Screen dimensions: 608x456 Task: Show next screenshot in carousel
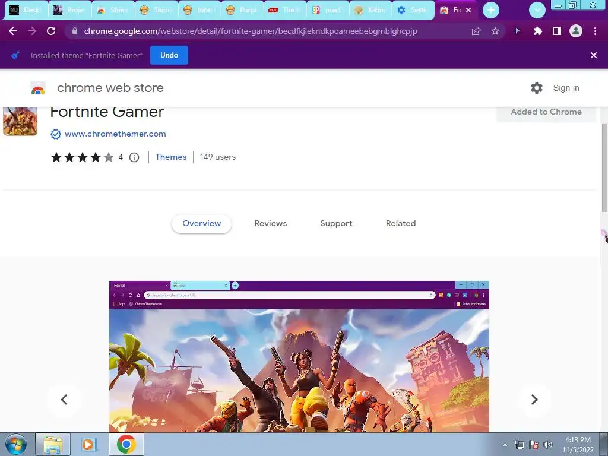[x=534, y=400]
